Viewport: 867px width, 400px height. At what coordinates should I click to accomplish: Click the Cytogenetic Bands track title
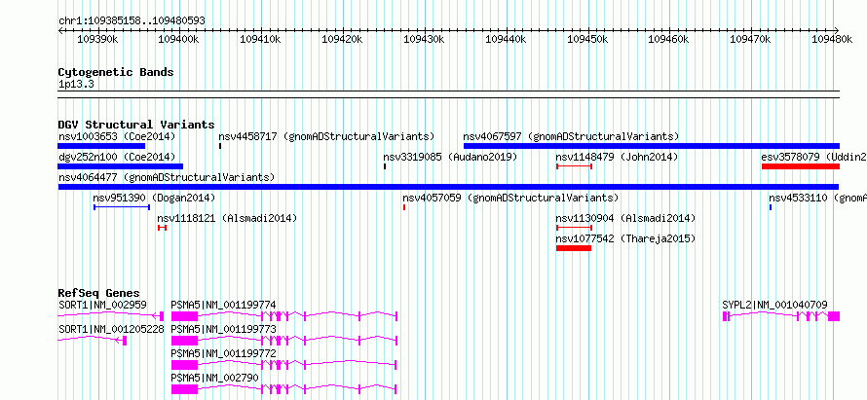[116, 72]
